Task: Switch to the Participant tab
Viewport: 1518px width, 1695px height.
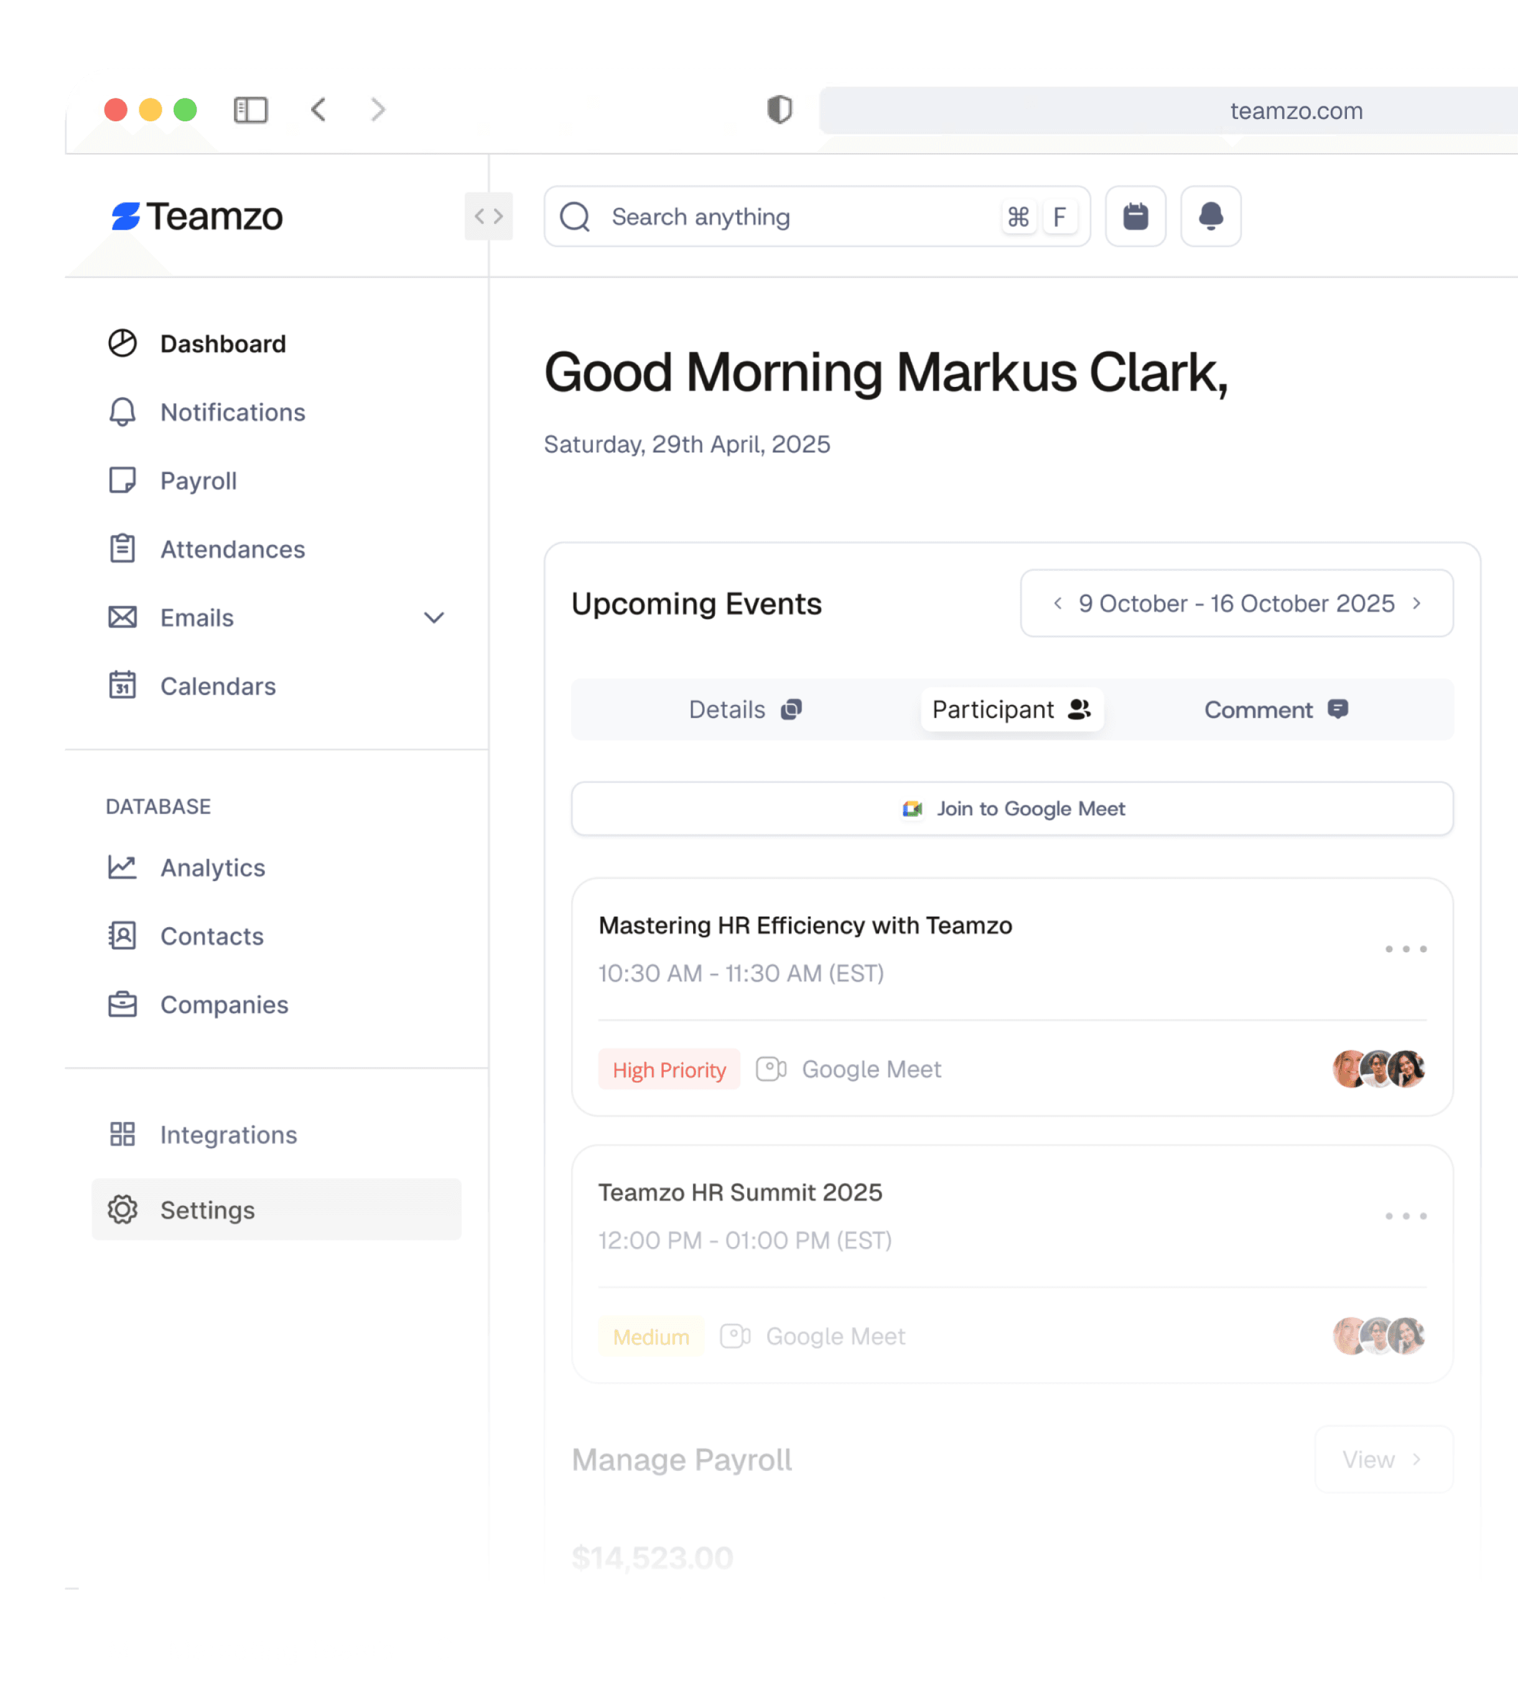Action: 1012,710
